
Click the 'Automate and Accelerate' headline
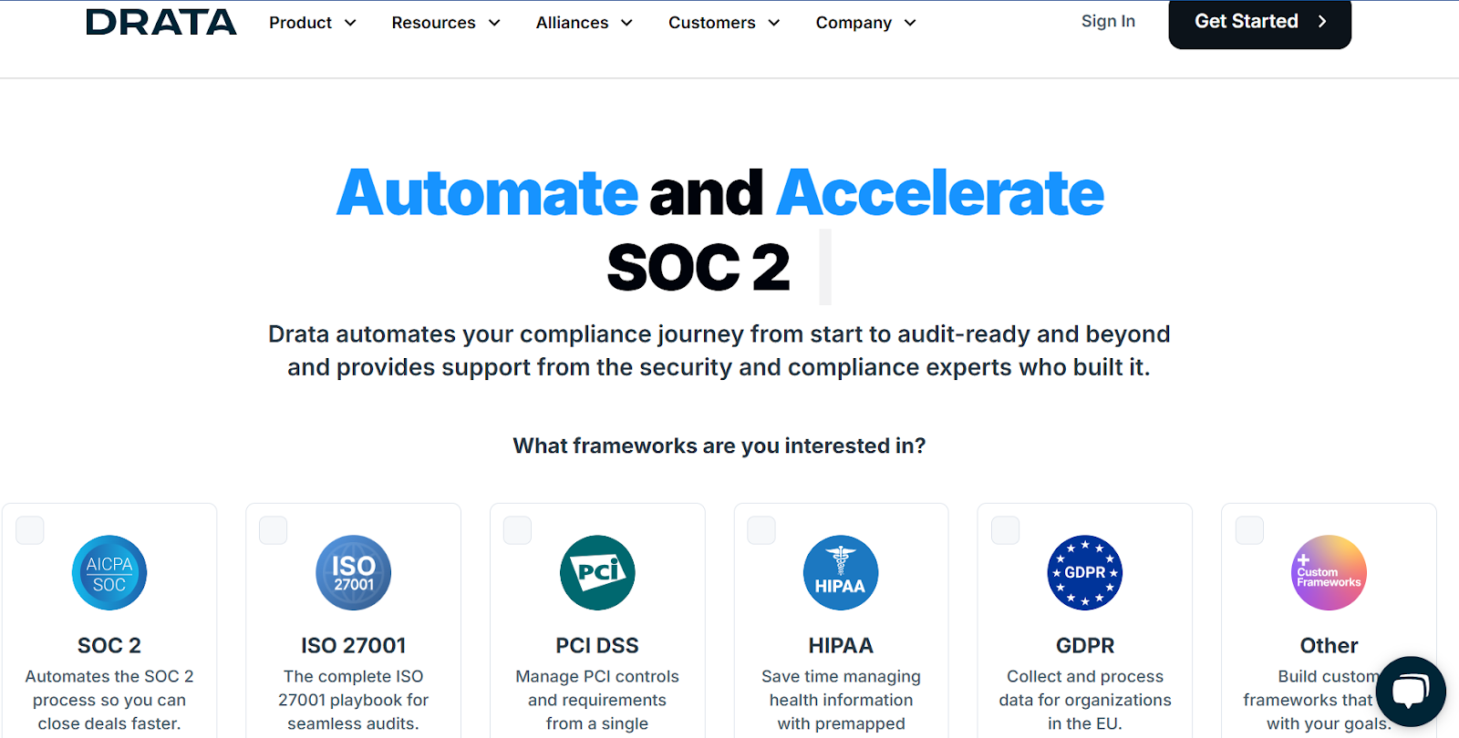point(720,193)
